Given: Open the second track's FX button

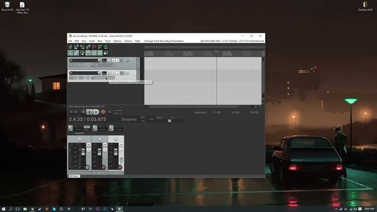Looking at the screenshot, I should (x=122, y=73).
